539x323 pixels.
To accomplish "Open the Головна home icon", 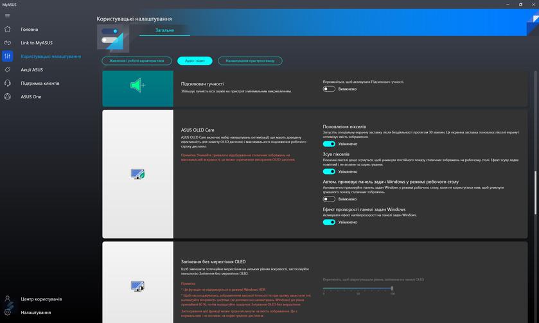I will click(x=8, y=30).
